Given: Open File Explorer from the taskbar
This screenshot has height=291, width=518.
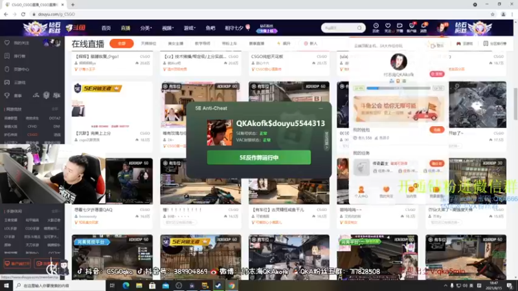Looking at the screenshot, I should (139, 285).
